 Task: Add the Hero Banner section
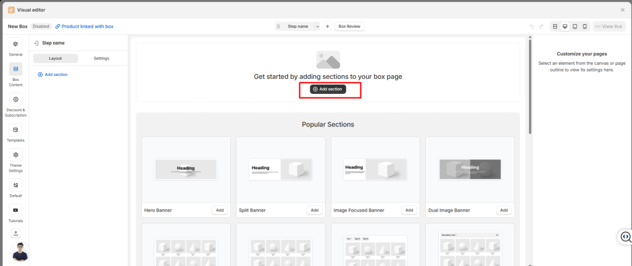coord(220,210)
